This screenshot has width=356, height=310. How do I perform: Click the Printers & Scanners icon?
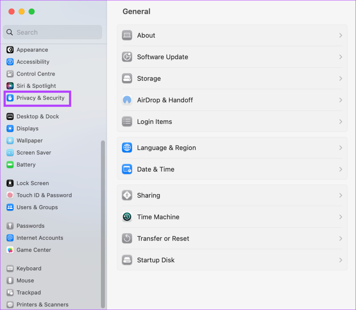(10, 304)
